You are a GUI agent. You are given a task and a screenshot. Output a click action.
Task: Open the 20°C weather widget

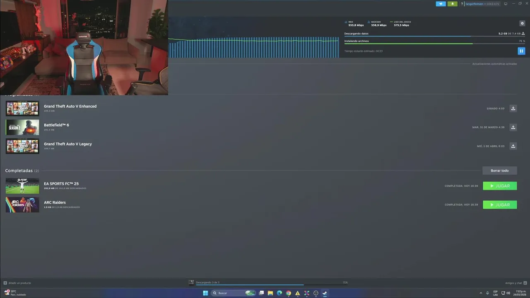(15, 293)
